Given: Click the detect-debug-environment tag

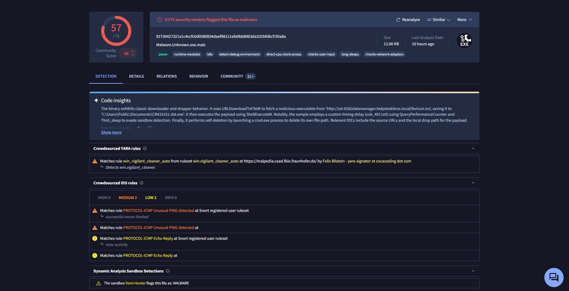Looking at the screenshot, I should point(239,55).
